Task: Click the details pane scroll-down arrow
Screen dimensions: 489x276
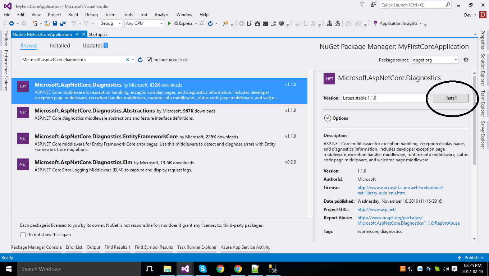Action: pos(474,239)
